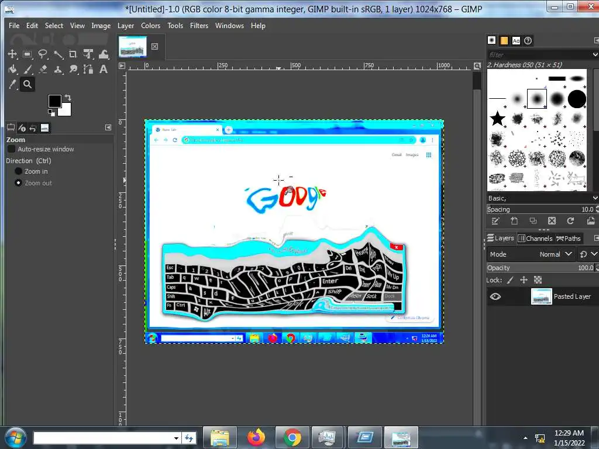Open the Images dockable tab

pos(44,127)
